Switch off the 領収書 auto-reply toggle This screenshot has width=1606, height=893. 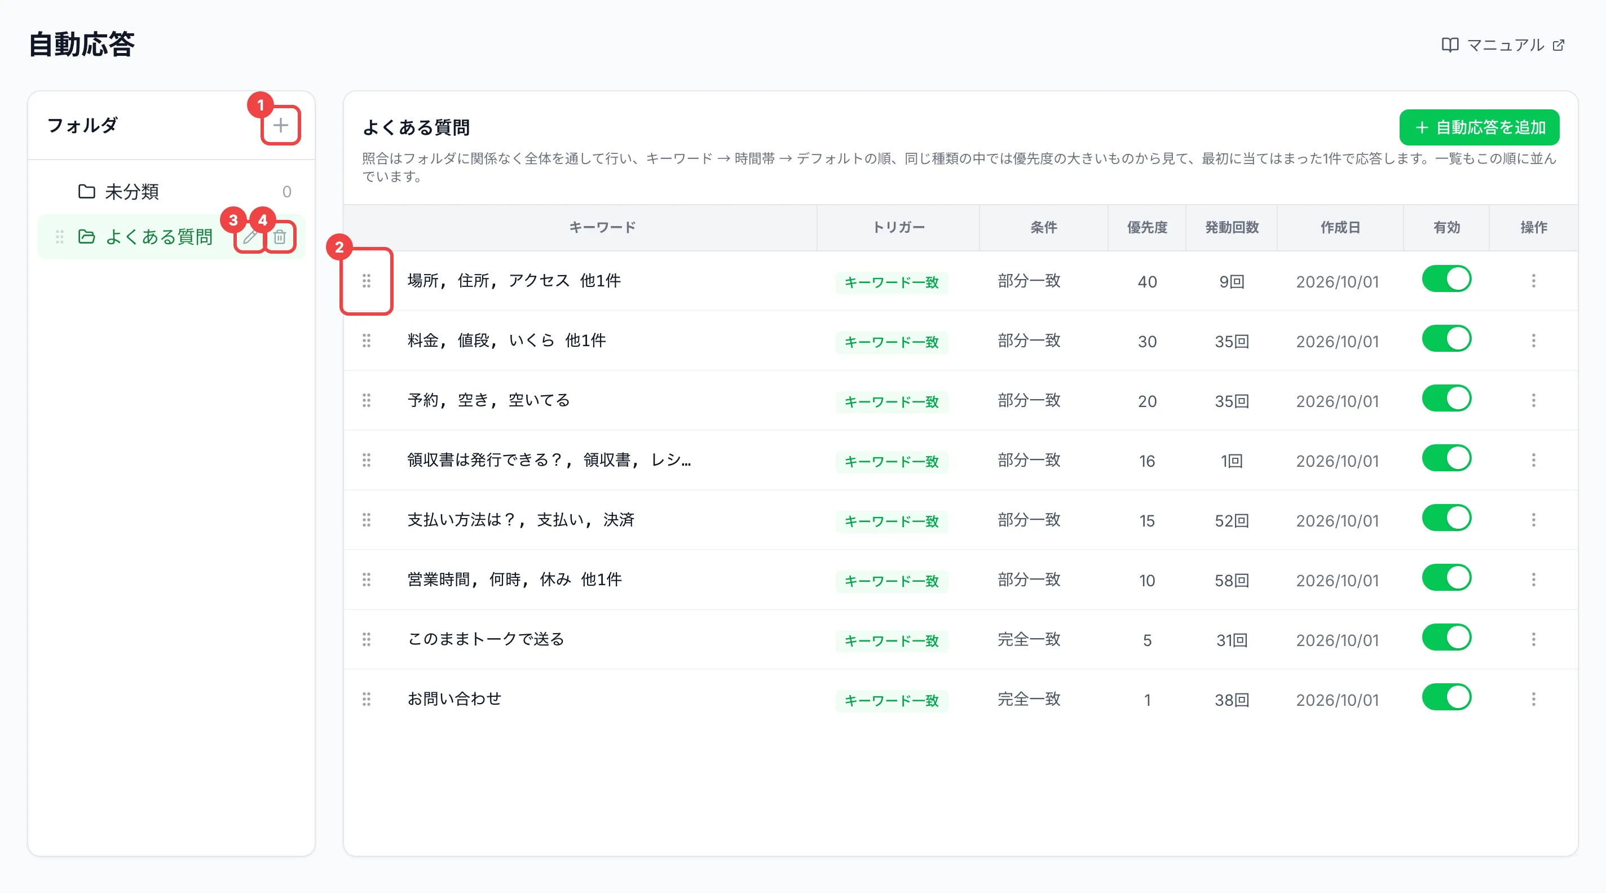1446,459
